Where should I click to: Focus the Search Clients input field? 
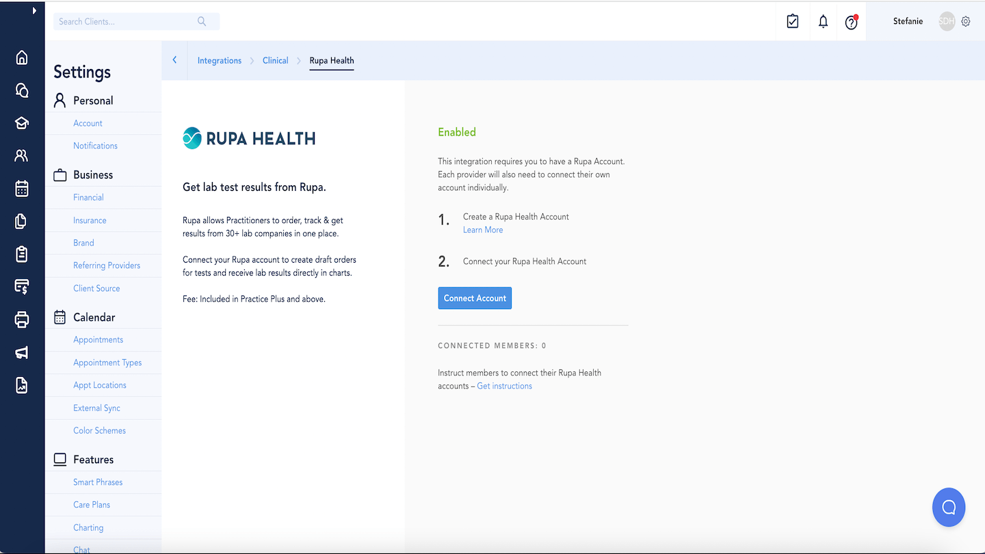tap(127, 22)
